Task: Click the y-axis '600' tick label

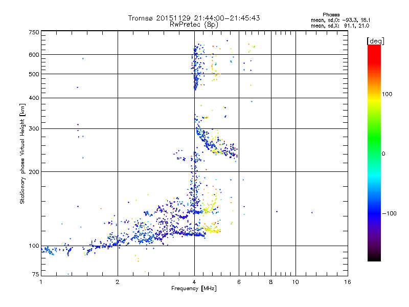Action: pyautogui.click(x=34, y=55)
